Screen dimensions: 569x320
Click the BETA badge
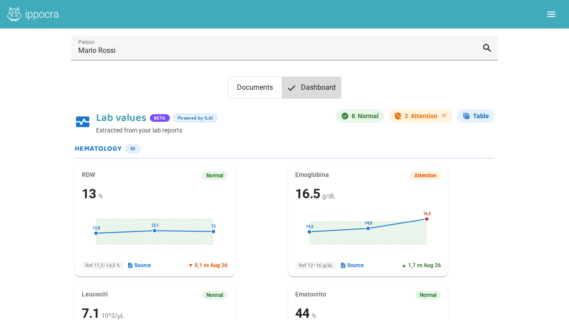coord(160,118)
